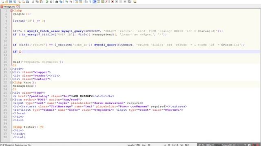Click the Copy toolbar icon
Viewport: 261px width, 146px height.
37,2
